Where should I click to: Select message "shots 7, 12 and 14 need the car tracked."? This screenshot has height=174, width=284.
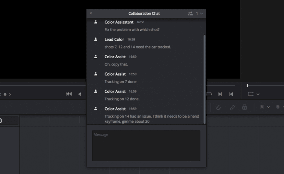pyautogui.click(x=138, y=47)
